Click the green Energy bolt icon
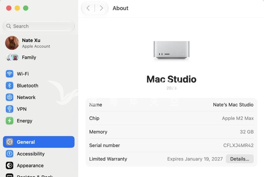The image size is (264, 177). coord(10,121)
